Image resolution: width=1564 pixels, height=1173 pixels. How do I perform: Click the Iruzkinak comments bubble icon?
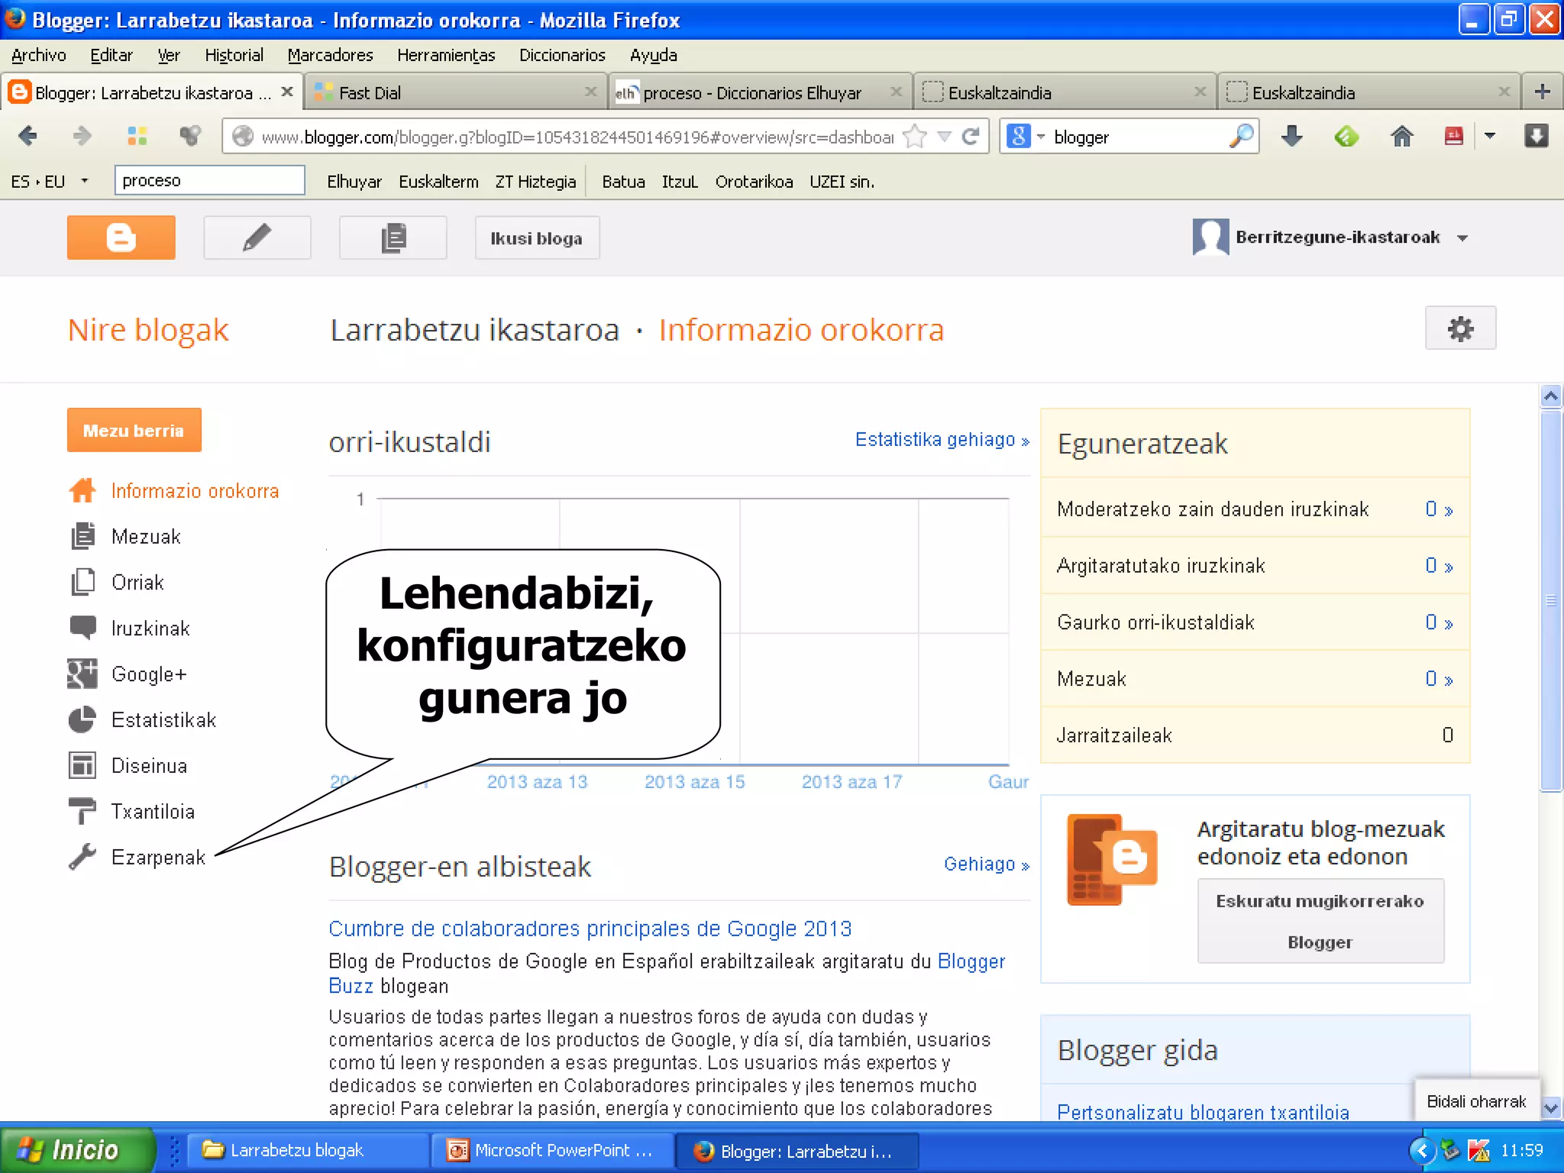tap(82, 627)
